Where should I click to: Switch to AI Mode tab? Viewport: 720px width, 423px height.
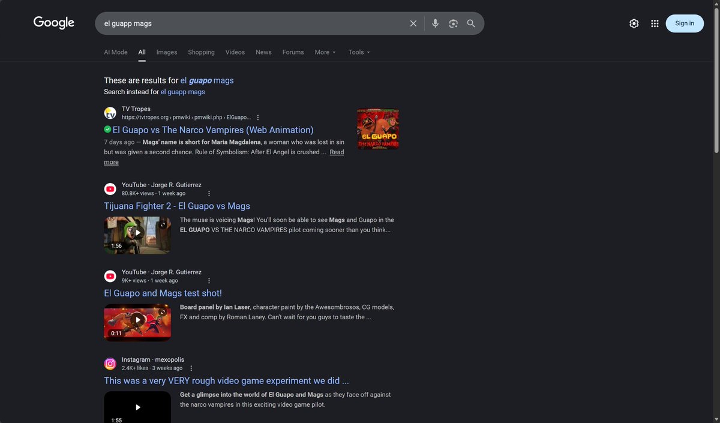point(116,52)
